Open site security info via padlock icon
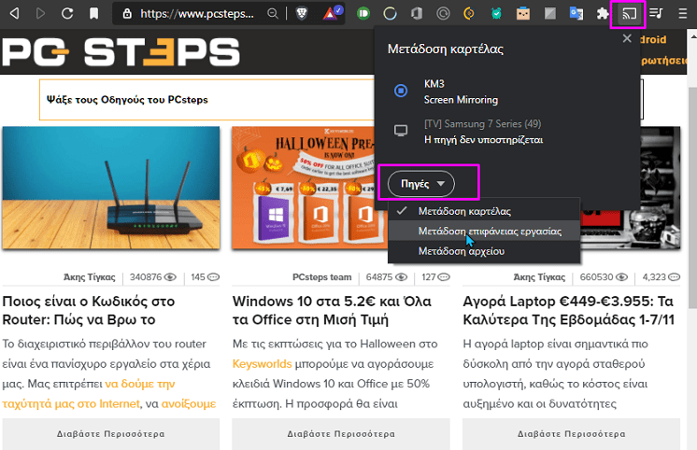The height and width of the screenshot is (450, 697). click(127, 14)
